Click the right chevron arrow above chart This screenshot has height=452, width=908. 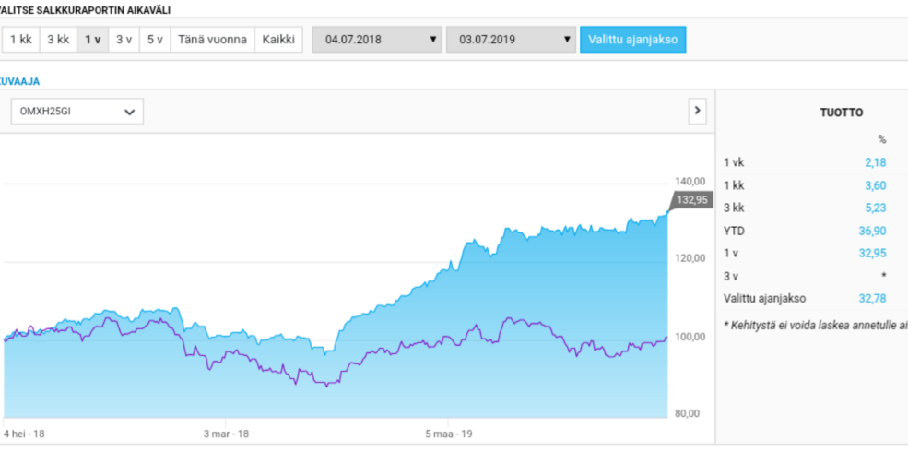[697, 111]
